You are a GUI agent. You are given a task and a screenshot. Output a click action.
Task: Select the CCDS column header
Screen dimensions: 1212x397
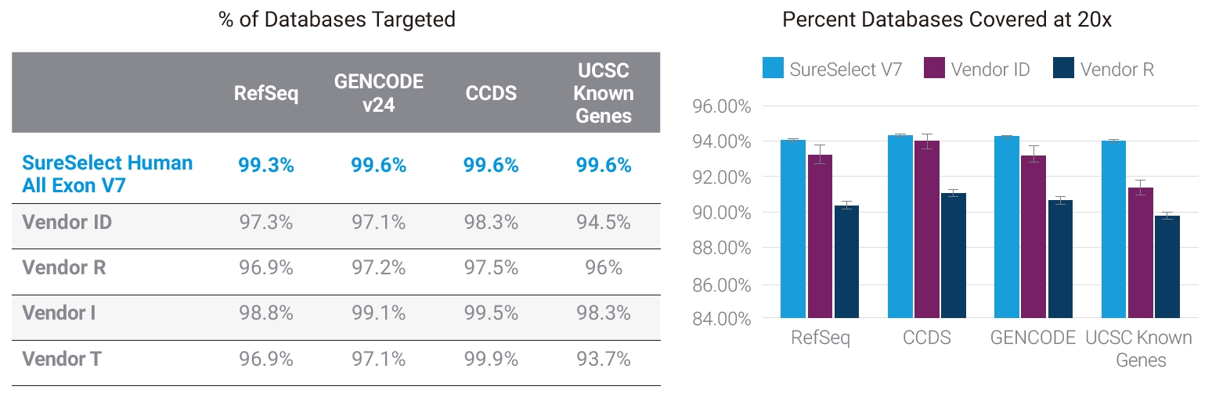pos(490,93)
